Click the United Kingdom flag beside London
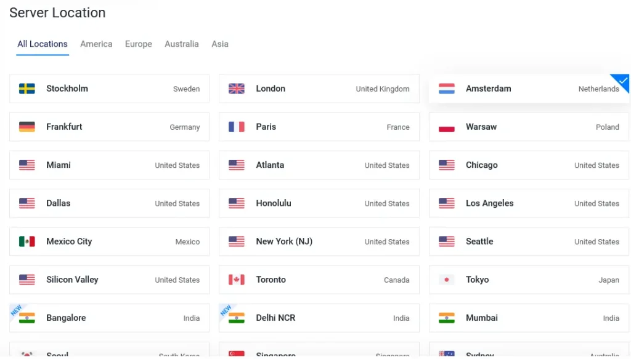The image size is (631, 359). click(x=236, y=89)
